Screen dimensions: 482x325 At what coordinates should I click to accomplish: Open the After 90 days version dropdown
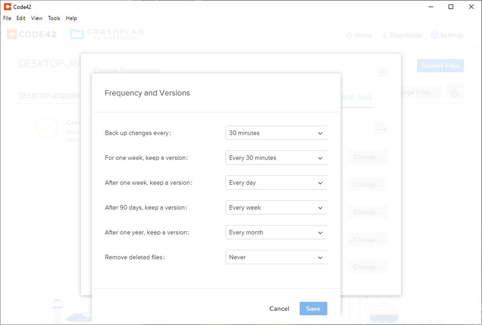(x=276, y=207)
